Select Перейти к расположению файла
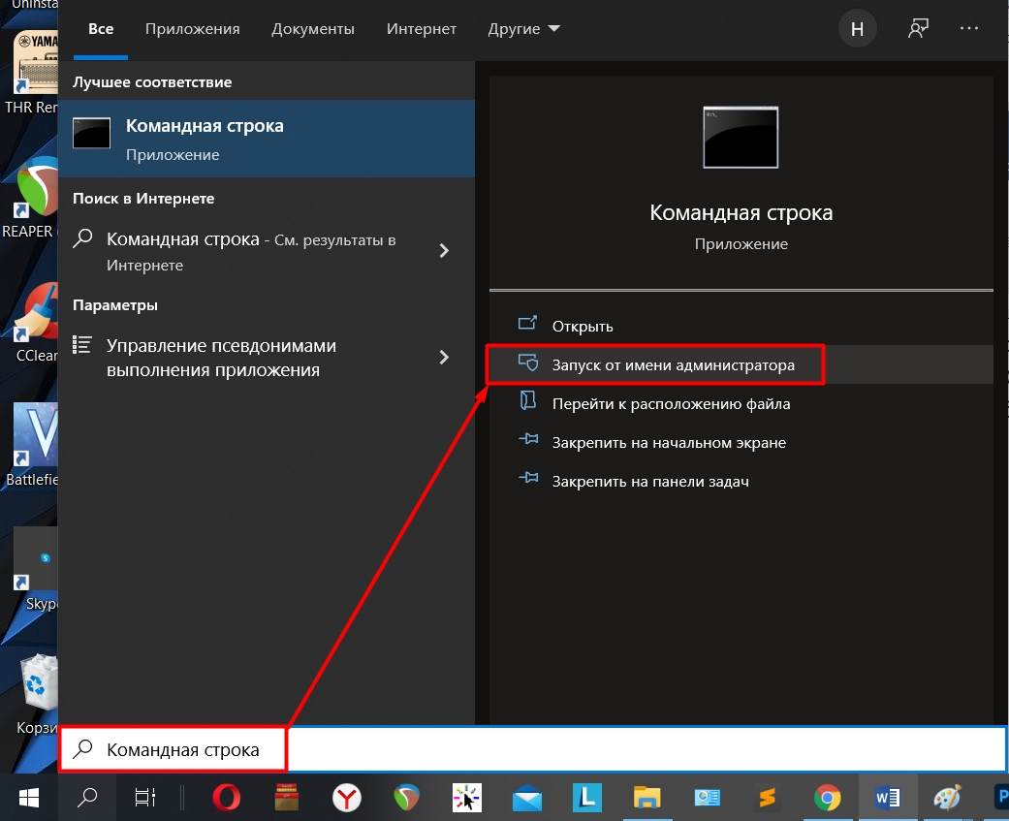This screenshot has height=821, width=1009. tap(741, 403)
